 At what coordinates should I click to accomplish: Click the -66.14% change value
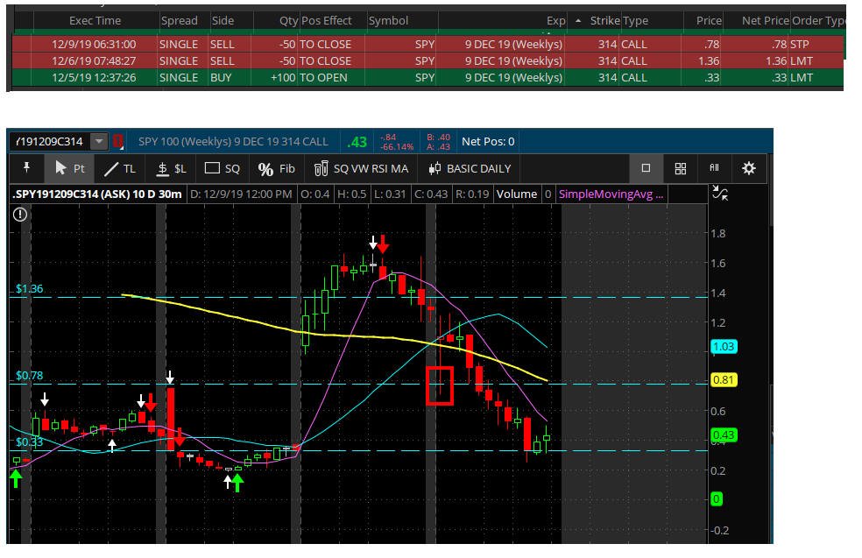point(396,147)
